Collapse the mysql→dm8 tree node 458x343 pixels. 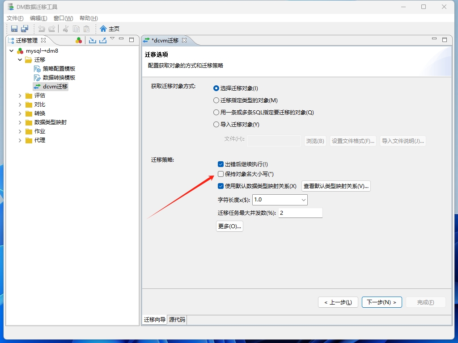click(11, 51)
